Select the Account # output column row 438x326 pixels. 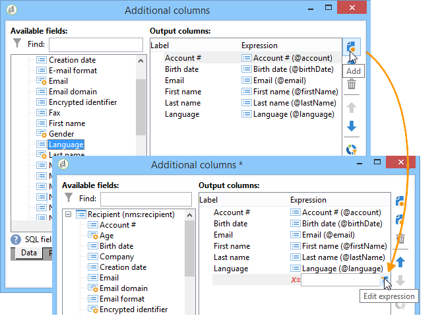246,58
